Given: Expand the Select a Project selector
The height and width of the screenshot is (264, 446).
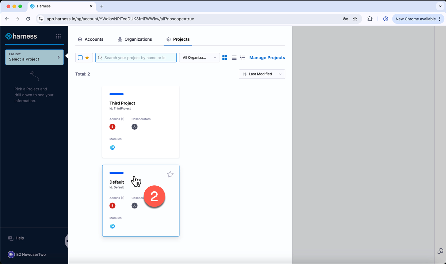Looking at the screenshot, I should coord(34,57).
